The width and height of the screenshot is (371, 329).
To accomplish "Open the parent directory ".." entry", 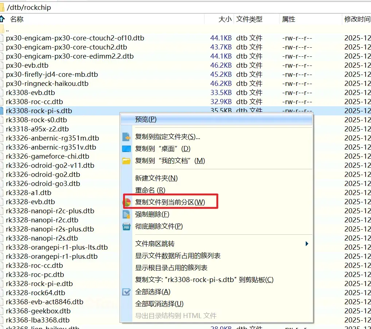I will pos(7,29).
